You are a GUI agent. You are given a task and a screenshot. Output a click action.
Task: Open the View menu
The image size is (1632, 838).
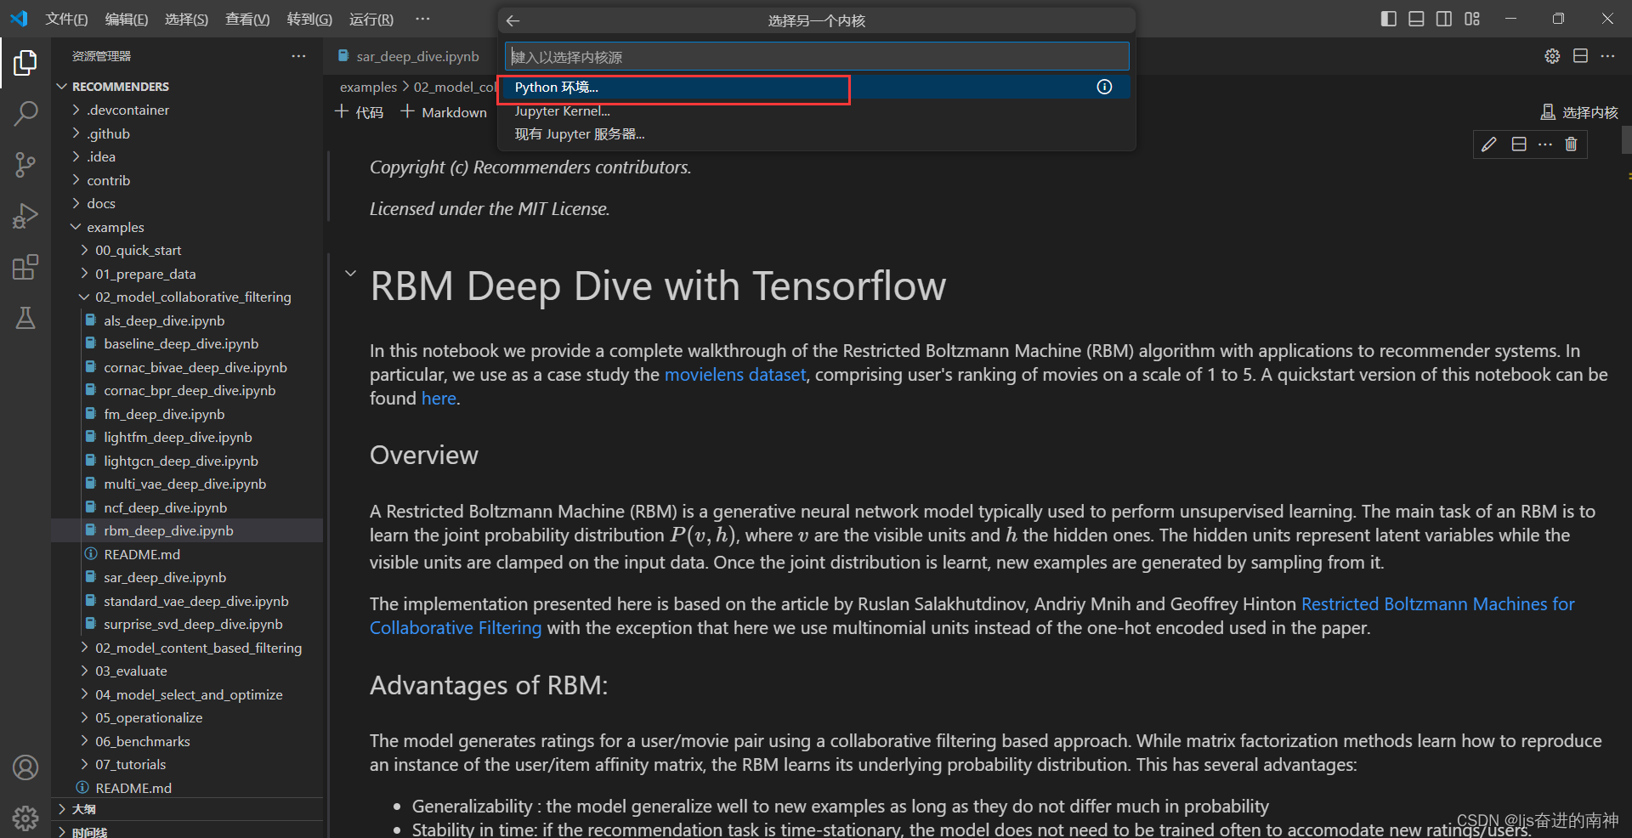coord(247,19)
